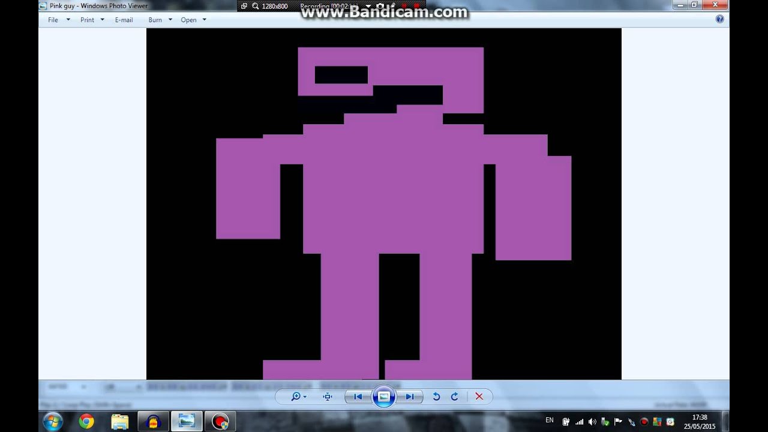Open the headphones app on the taskbar

(x=154, y=421)
